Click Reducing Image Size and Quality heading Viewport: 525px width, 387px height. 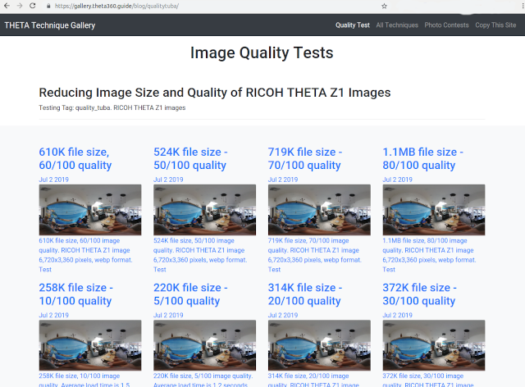(x=215, y=93)
